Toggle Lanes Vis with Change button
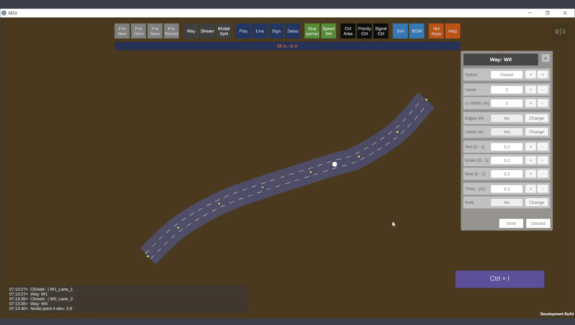Screen dimensions: 575x325 [536, 132]
